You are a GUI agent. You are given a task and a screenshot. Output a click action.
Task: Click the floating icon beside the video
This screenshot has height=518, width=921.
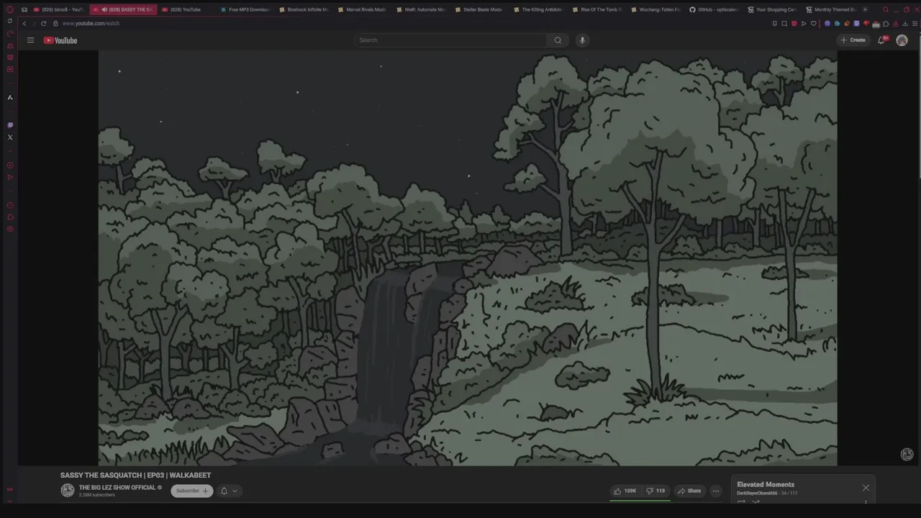coord(907,454)
